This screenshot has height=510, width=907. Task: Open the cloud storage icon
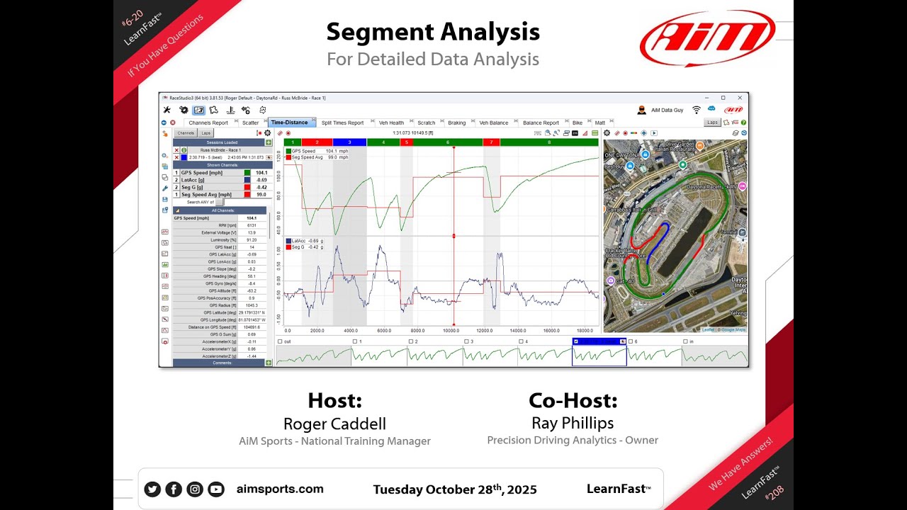711,108
